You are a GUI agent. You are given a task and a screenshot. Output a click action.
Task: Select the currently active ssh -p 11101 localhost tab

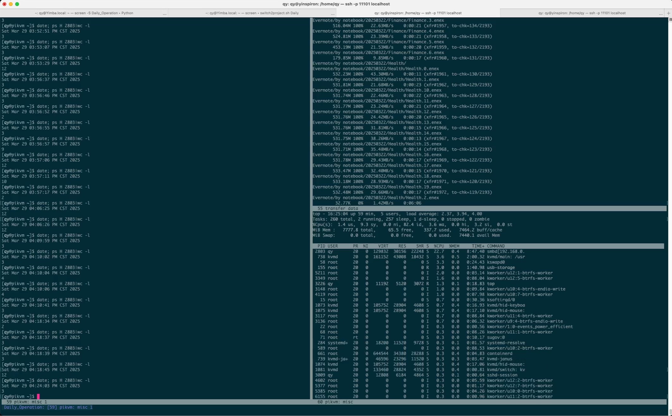[418, 13]
